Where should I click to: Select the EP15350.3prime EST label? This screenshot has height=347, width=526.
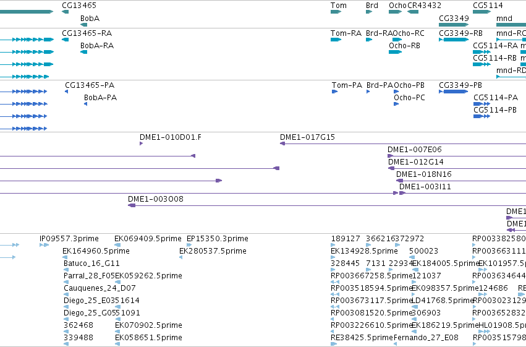[218, 239]
